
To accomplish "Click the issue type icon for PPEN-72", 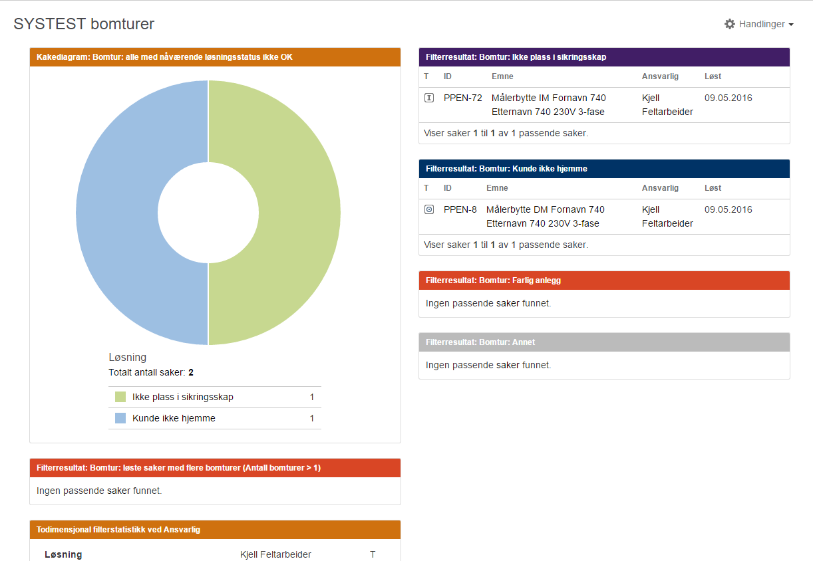I will pyautogui.click(x=429, y=98).
